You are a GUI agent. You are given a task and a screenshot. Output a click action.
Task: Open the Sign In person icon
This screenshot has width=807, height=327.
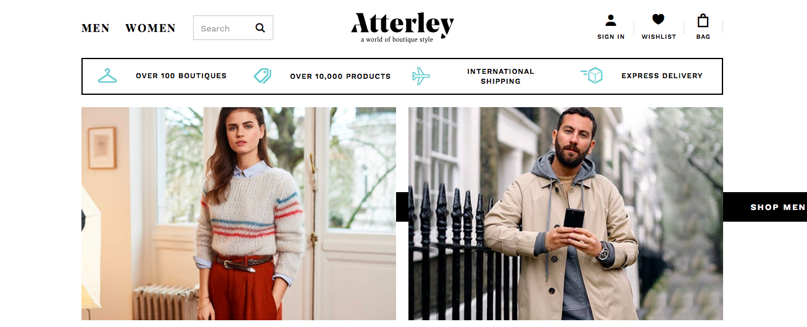(611, 20)
